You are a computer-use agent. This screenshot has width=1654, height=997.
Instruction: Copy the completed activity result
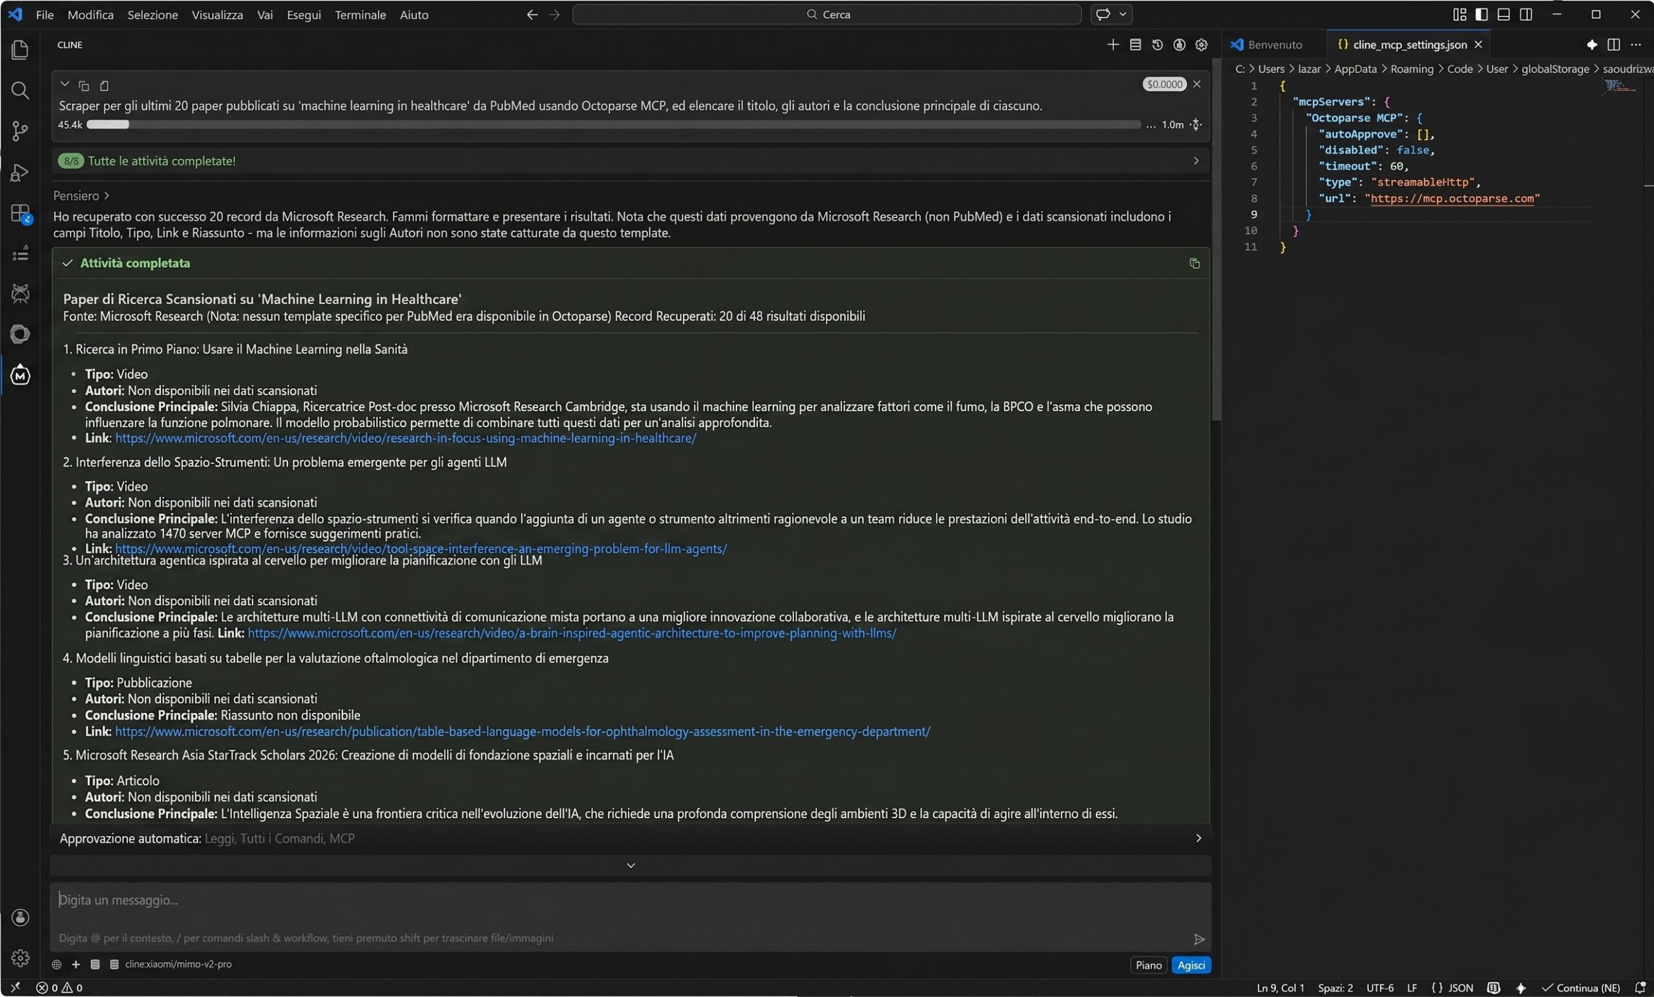1194,263
